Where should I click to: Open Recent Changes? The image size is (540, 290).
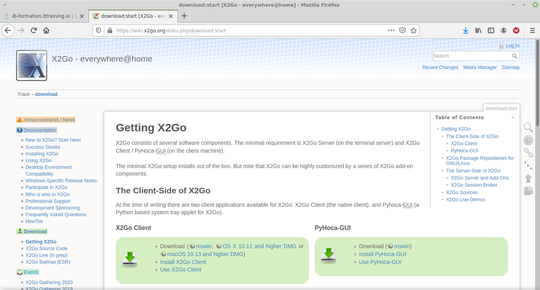pyautogui.click(x=440, y=67)
